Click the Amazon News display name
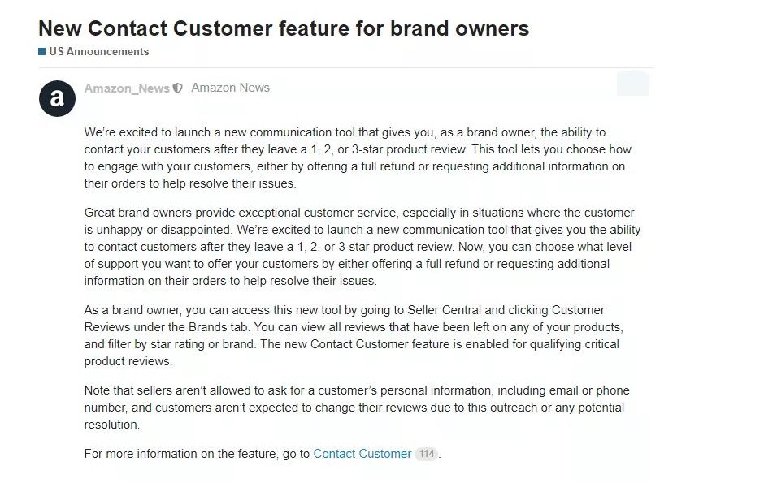Screen dimensions: 777x483 coord(230,88)
